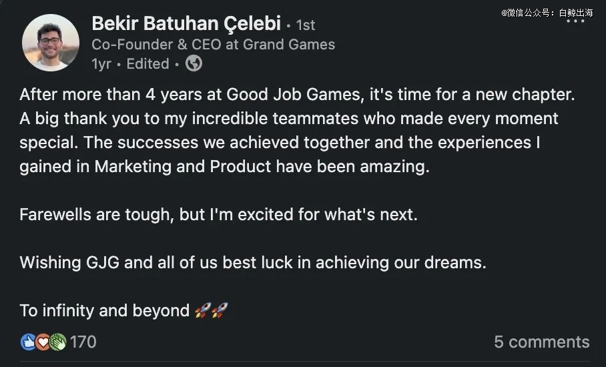Click the green clapping Celebrate reaction icon
606x367 pixels.
point(57,342)
